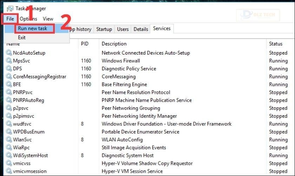This screenshot has width=295, height=176.
Task: Click Portable Device Enumerator Service description
Action: click(x=140, y=132)
